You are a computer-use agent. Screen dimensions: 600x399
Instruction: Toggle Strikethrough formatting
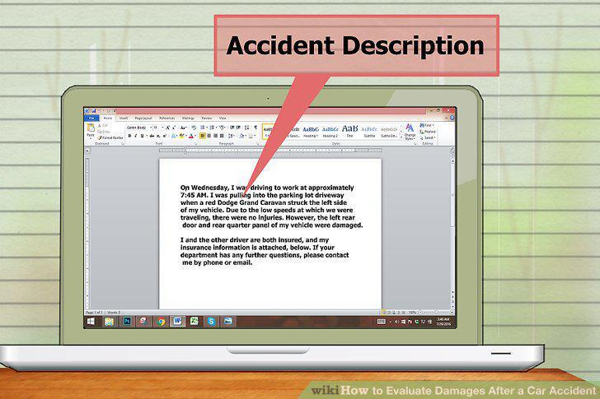(x=152, y=136)
